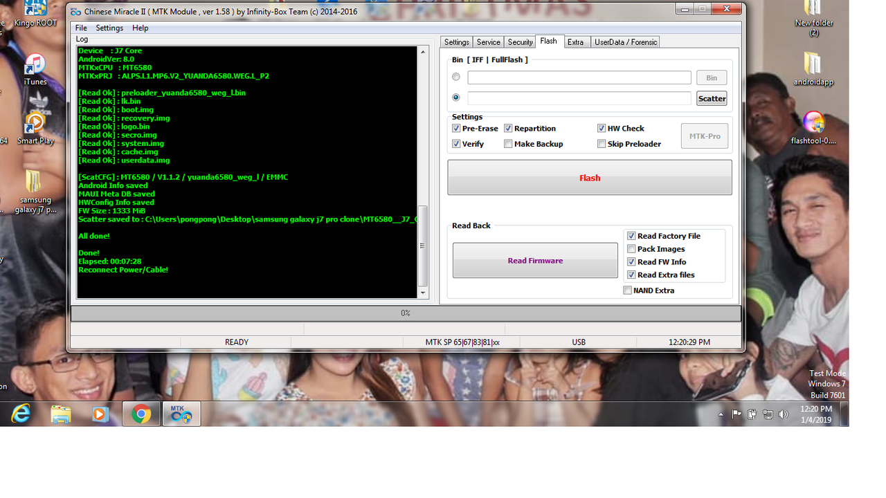
Task: Click the USB status bar entry
Action: point(579,342)
